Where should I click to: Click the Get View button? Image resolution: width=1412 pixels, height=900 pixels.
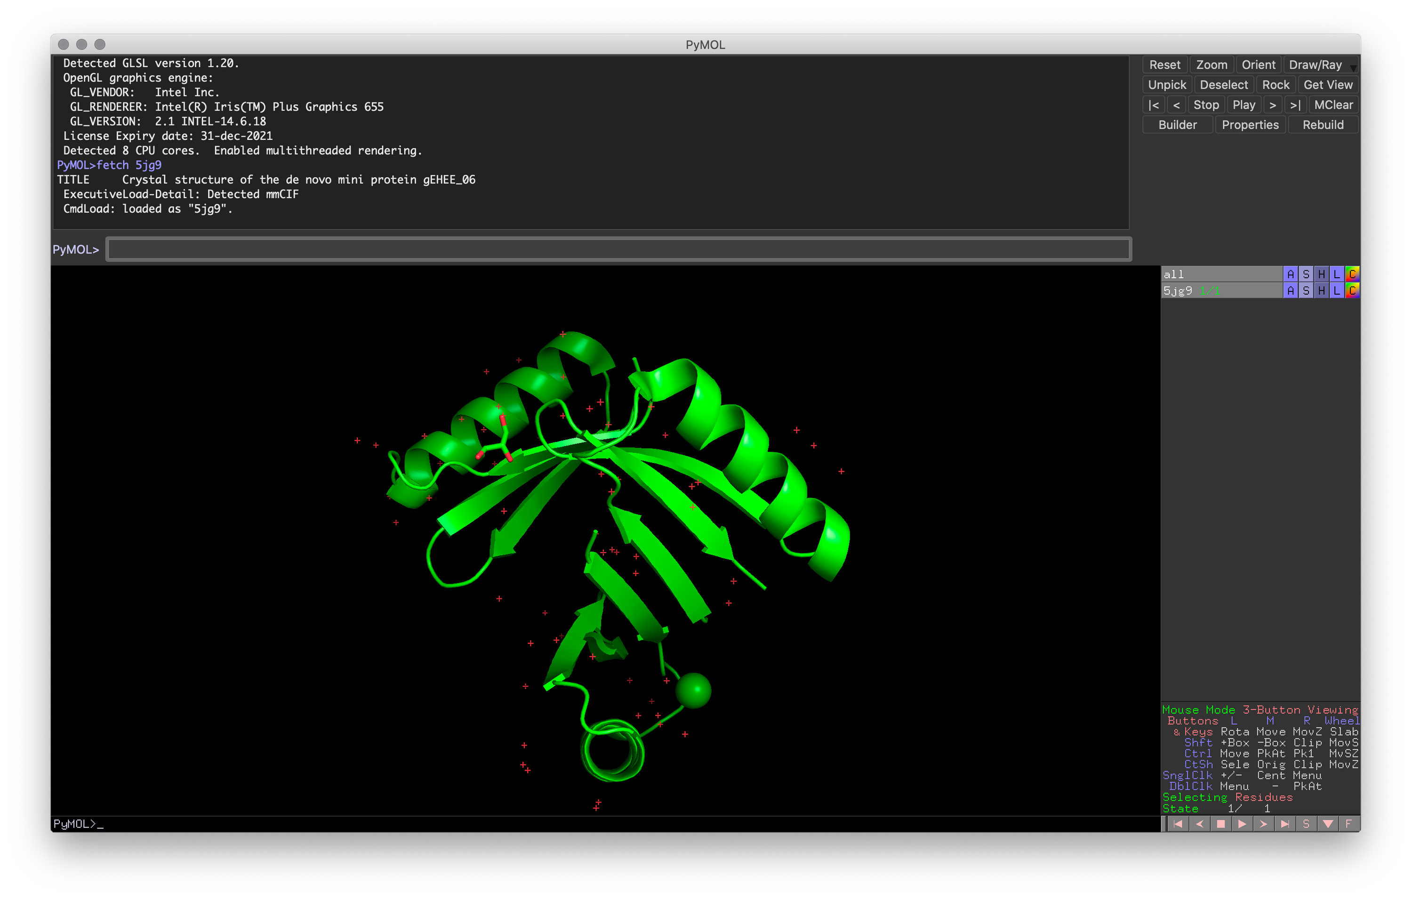pyautogui.click(x=1328, y=84)
